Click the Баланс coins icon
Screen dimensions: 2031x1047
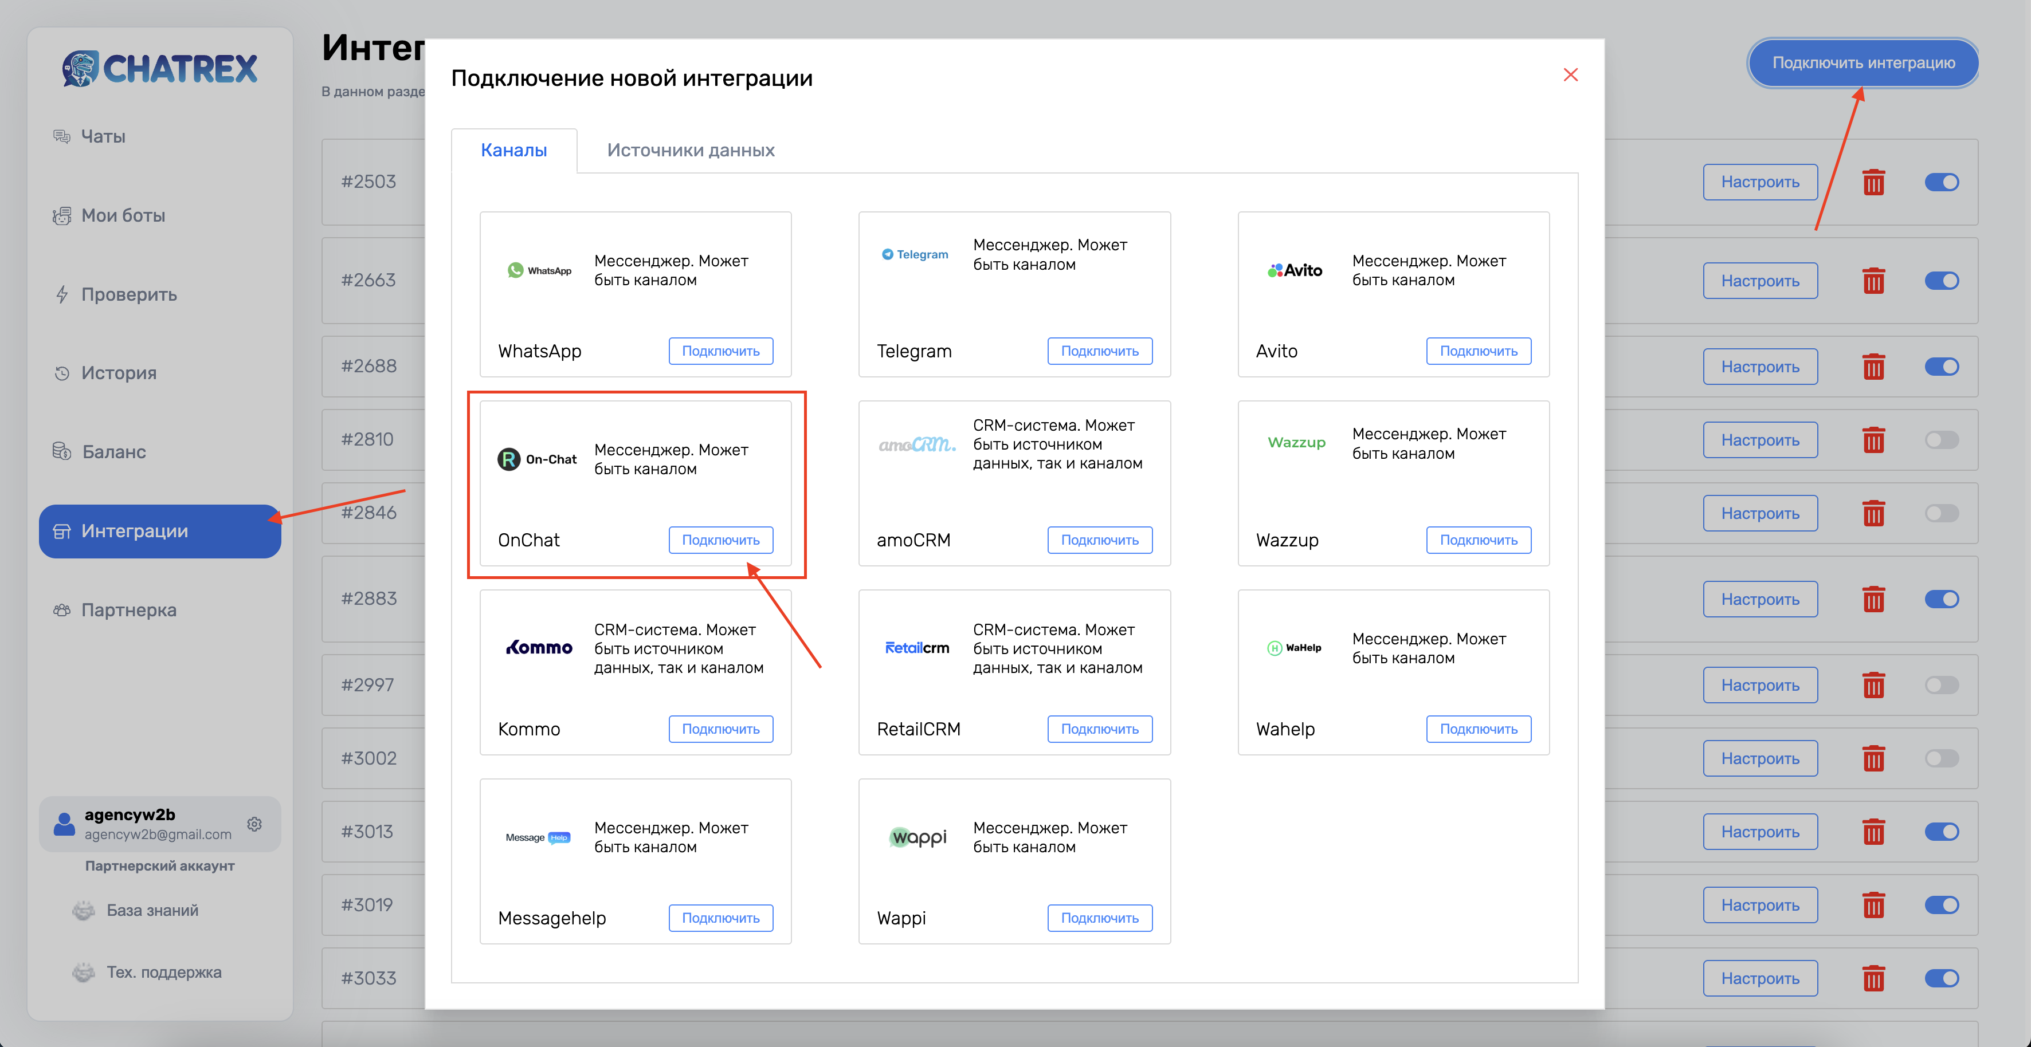click(61, 451)
